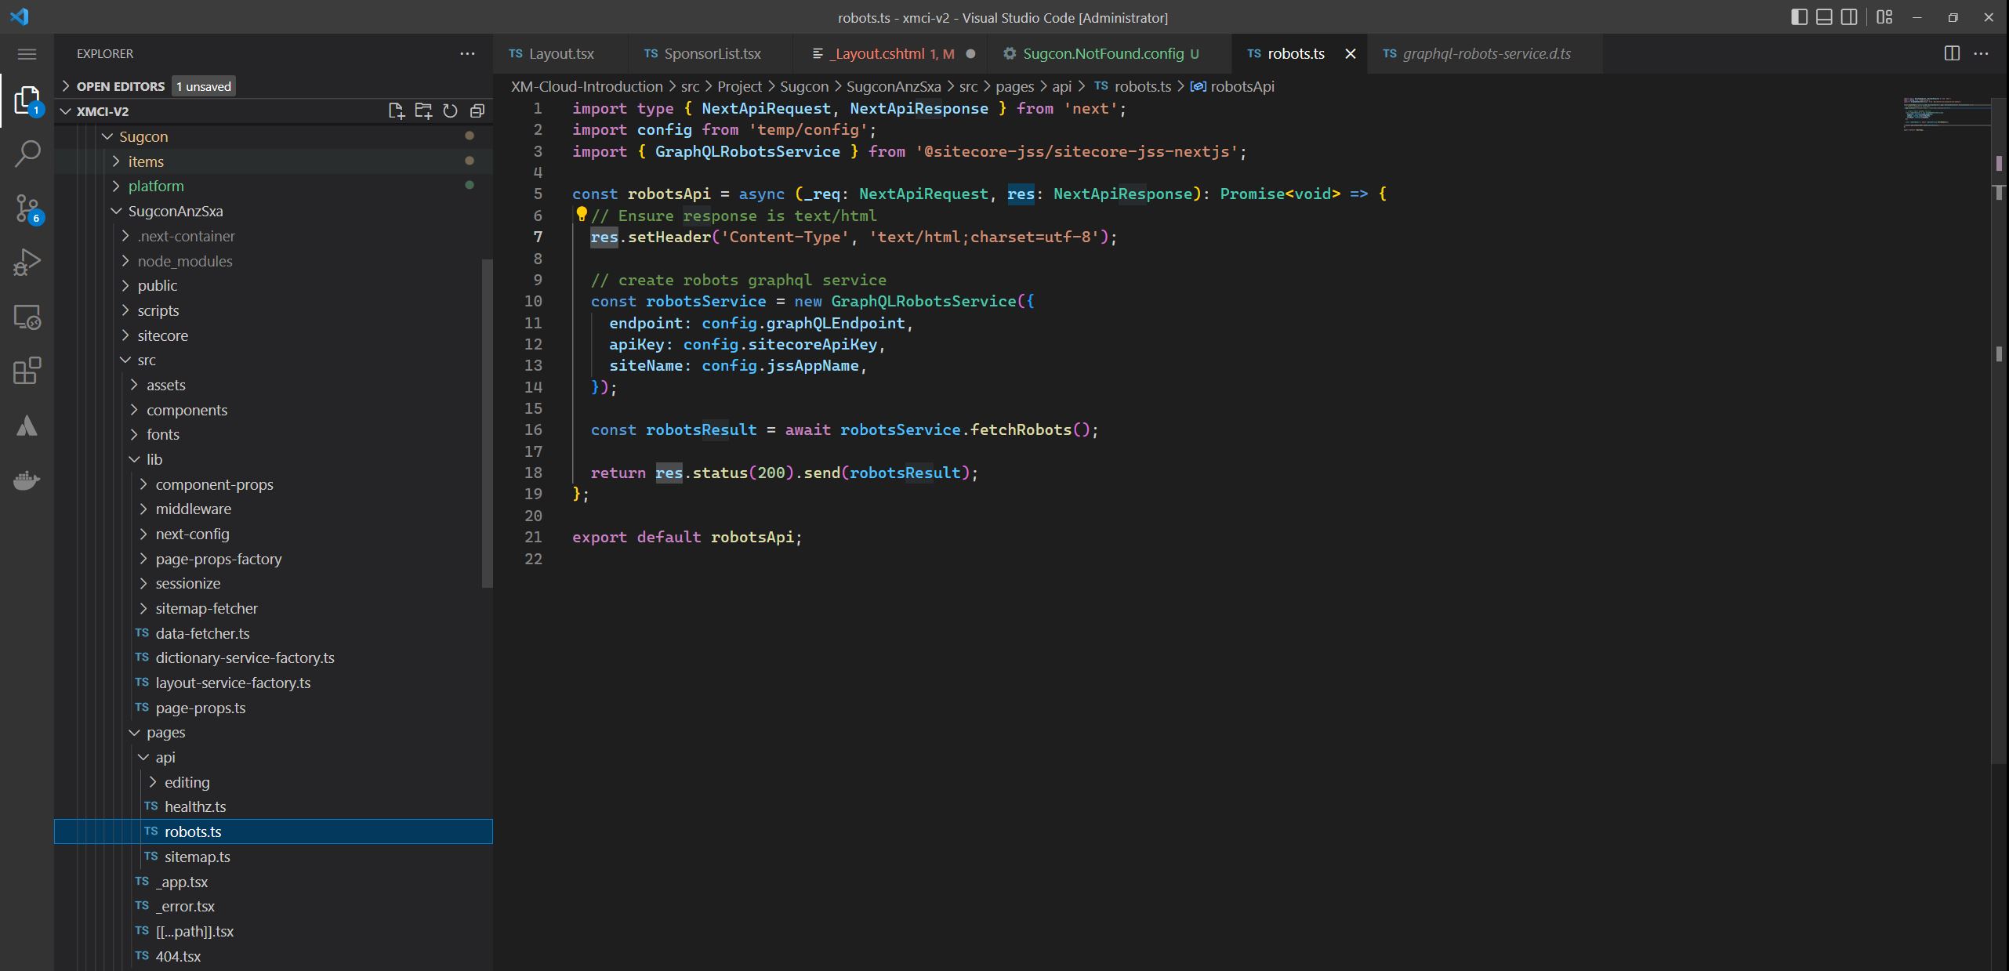Toggle primary side bar visibility
2009x971 pixels.
pos(1799,17)
